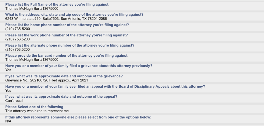Image resolution: width=264 pixels, height=126 pixels.
Task: Click the alternate phone number question
Action: point(70,45)
